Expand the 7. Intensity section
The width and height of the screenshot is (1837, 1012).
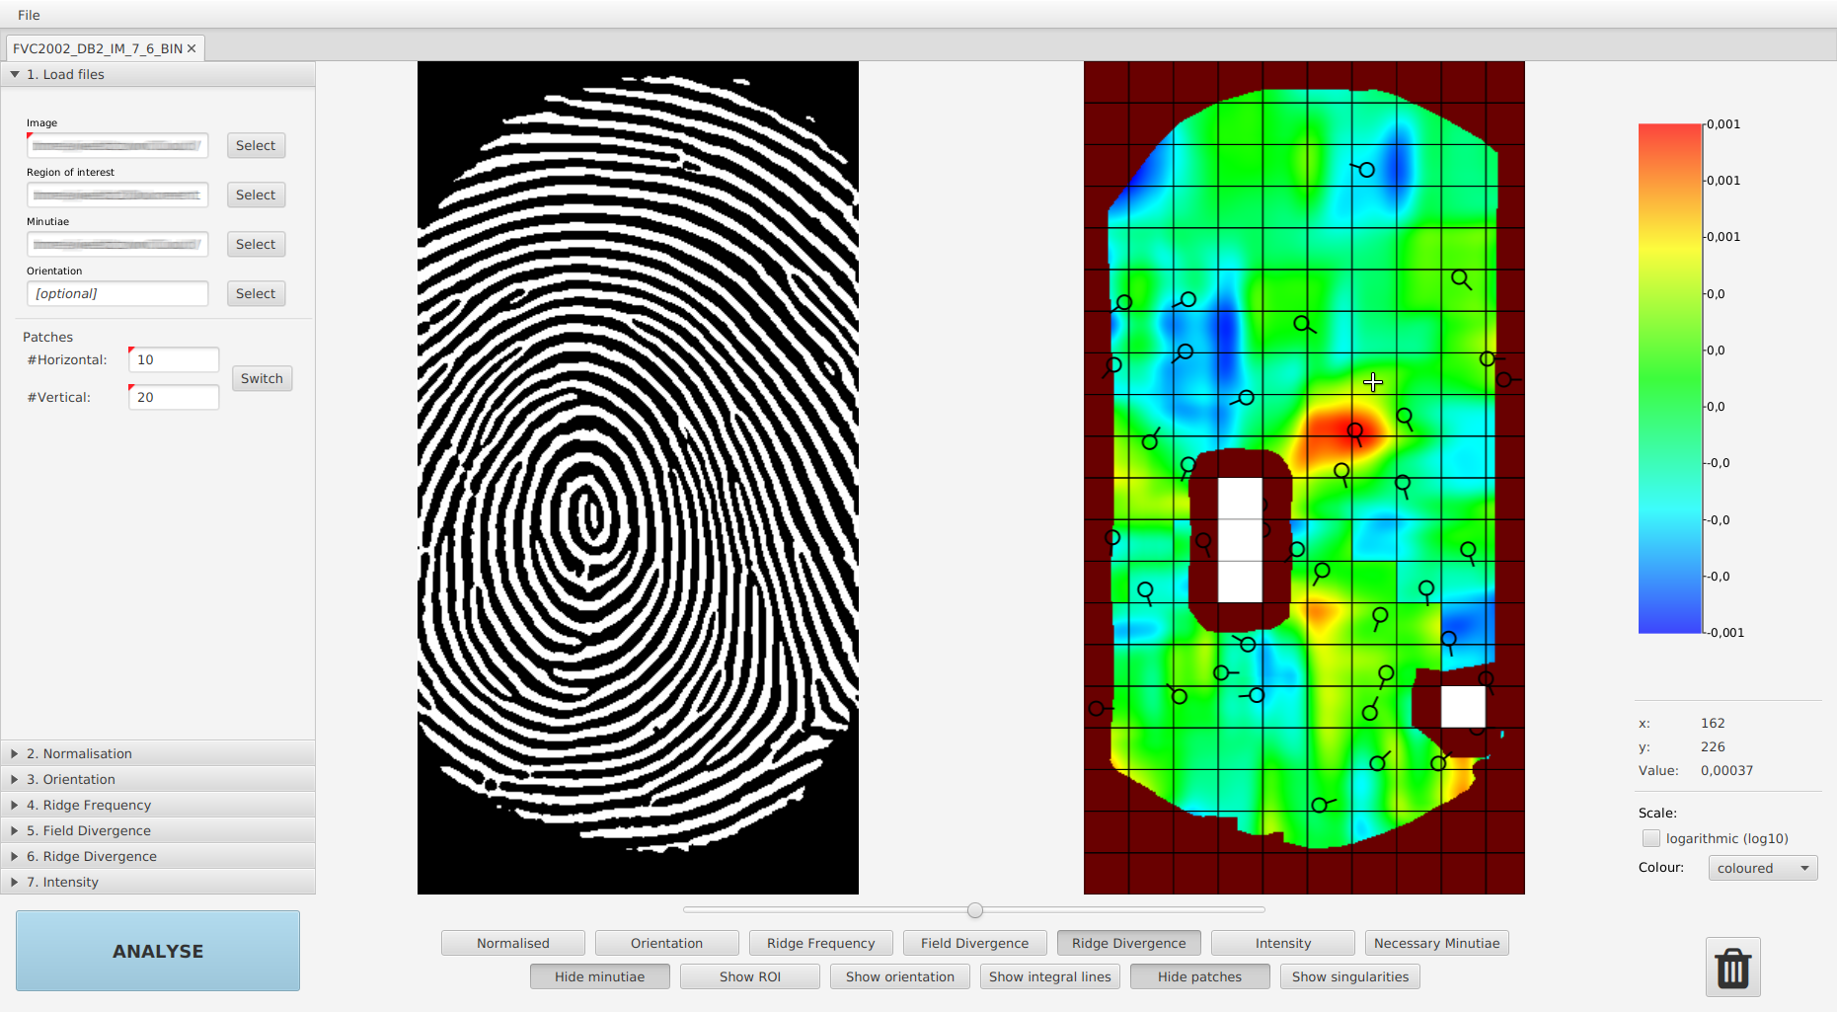(x=158, y=882)
